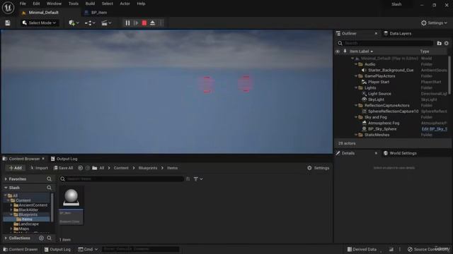
Task: Open the Blueprints toolbar dropdown
Action: click(90, 23)
